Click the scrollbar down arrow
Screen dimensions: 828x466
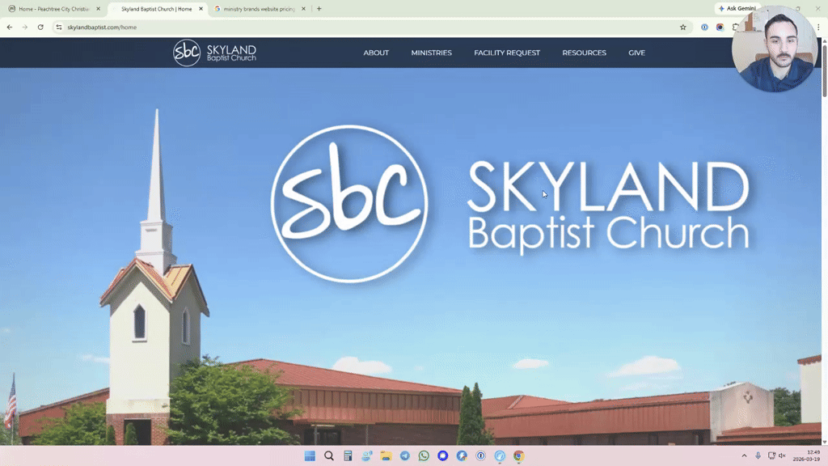(824, 442)
